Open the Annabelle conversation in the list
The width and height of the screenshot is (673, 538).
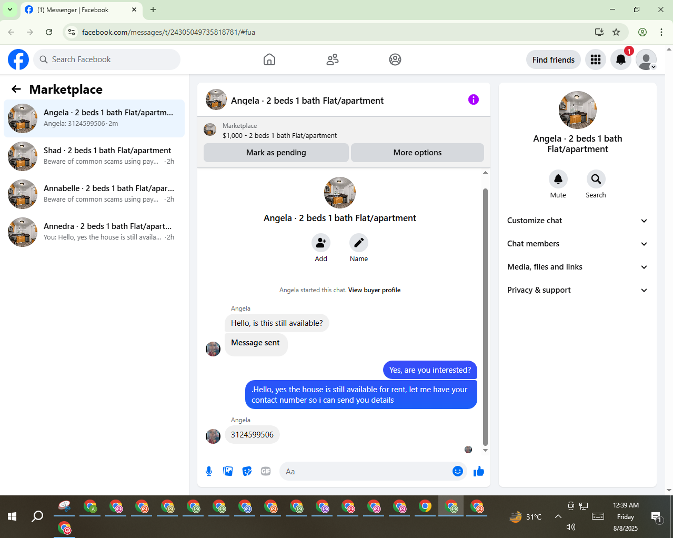(x=94, y=194)
